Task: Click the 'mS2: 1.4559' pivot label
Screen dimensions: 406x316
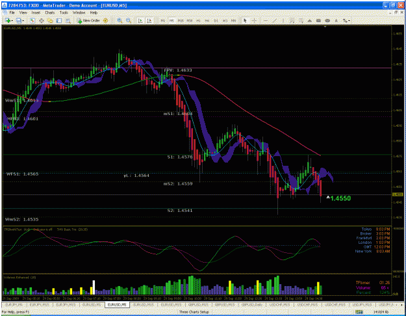Action: (x=178, y=184)
